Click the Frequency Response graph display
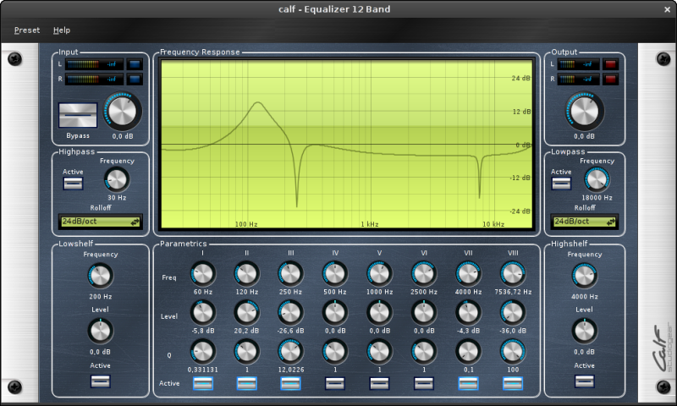Viewport: 677px width, 406px height. pyautogui.click(x=347, y=144)
